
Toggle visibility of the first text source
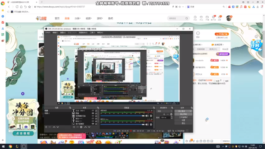click(93, 111)
